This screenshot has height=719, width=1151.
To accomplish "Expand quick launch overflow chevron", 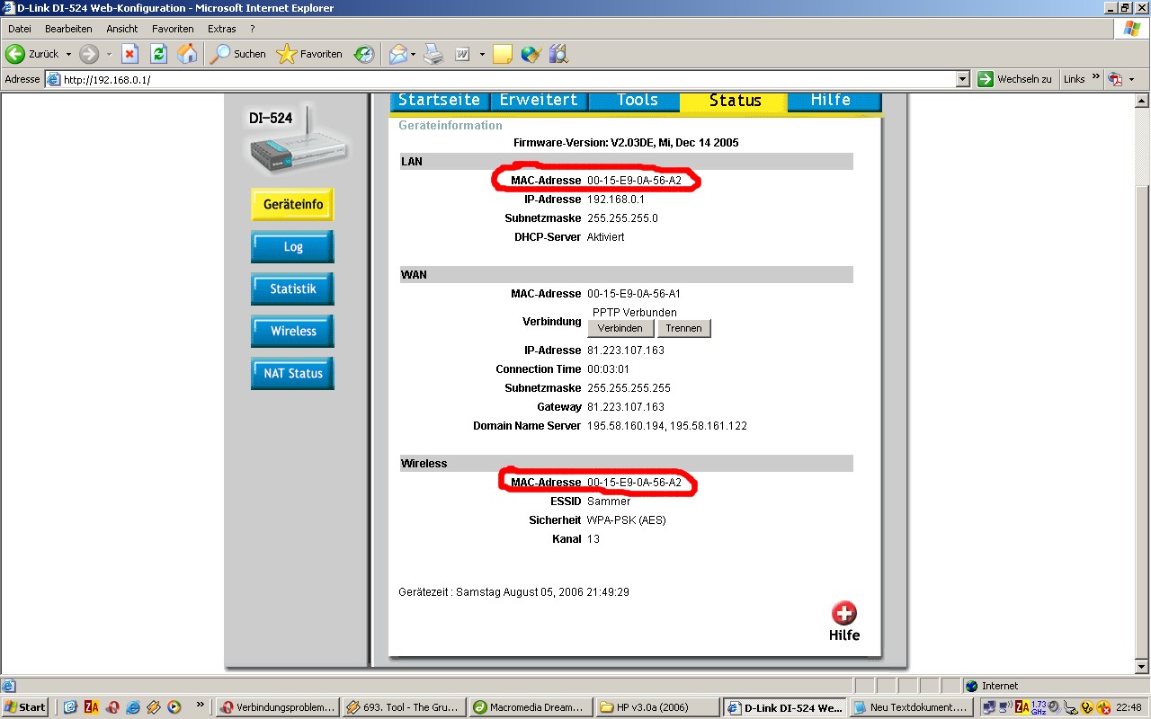I will pyautogui.click(x=200, y=705).
